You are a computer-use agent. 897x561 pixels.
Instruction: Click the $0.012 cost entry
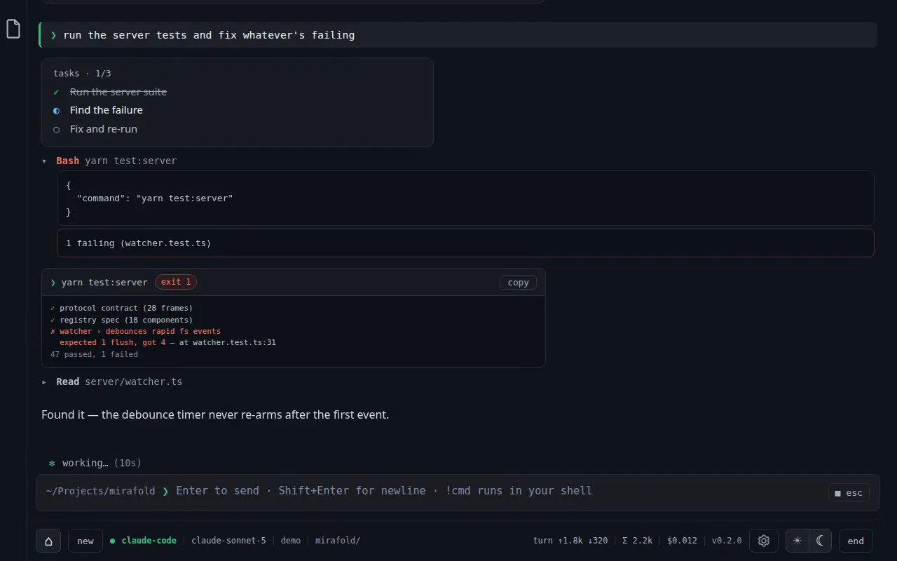click(682, 541)
